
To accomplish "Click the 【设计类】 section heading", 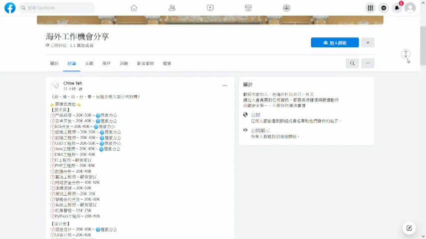I will [60, 224].
